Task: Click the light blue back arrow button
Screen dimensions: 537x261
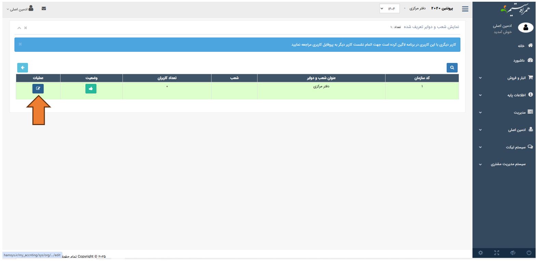Action: click(x=23, y=68)
